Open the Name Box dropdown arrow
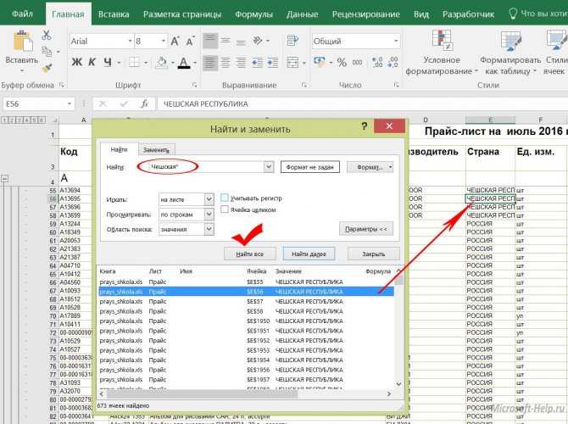This screenshot has height=424, width=568. (x=69, y=104)
